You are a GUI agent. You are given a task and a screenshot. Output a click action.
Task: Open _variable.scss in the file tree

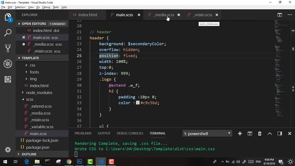(x=42, y=127)
